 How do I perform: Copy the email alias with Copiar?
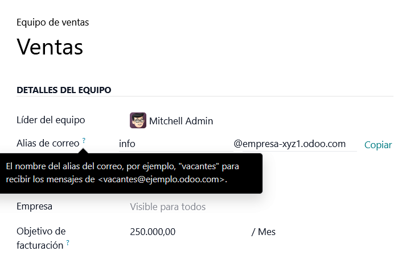(x=378, y=145)
